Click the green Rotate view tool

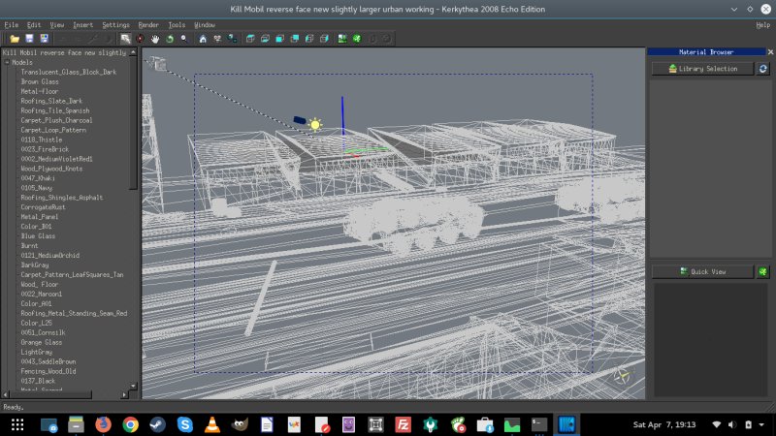click(169, 39)
